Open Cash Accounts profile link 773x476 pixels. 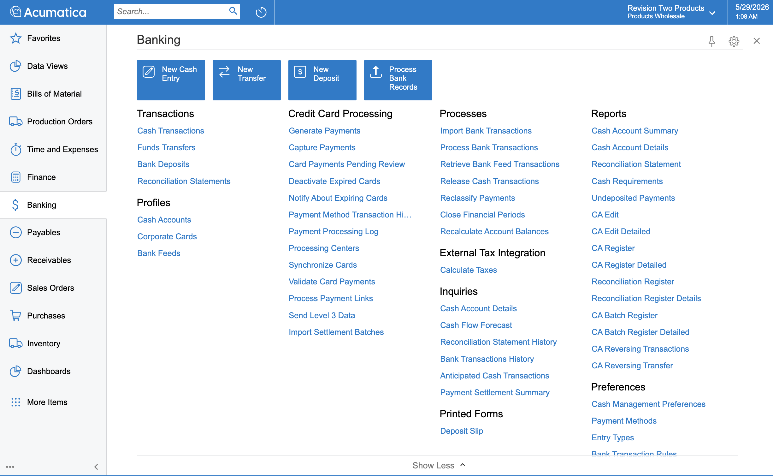pyautogui.click(x=164, y=220)
